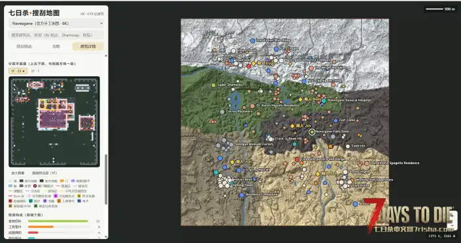Select the Dr. Karen Higashi Residence marker
This screenshot has width=461, height=243.
[252, 106]
